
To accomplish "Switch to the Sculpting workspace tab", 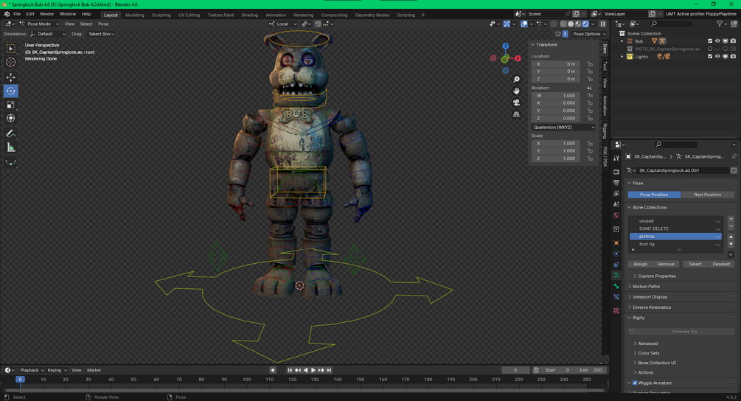I will [x=161, y=15].
